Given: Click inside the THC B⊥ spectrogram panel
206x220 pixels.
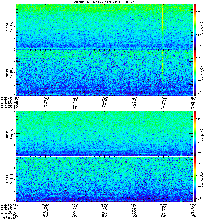Looking at the screenshot, I should coord(104,133).
